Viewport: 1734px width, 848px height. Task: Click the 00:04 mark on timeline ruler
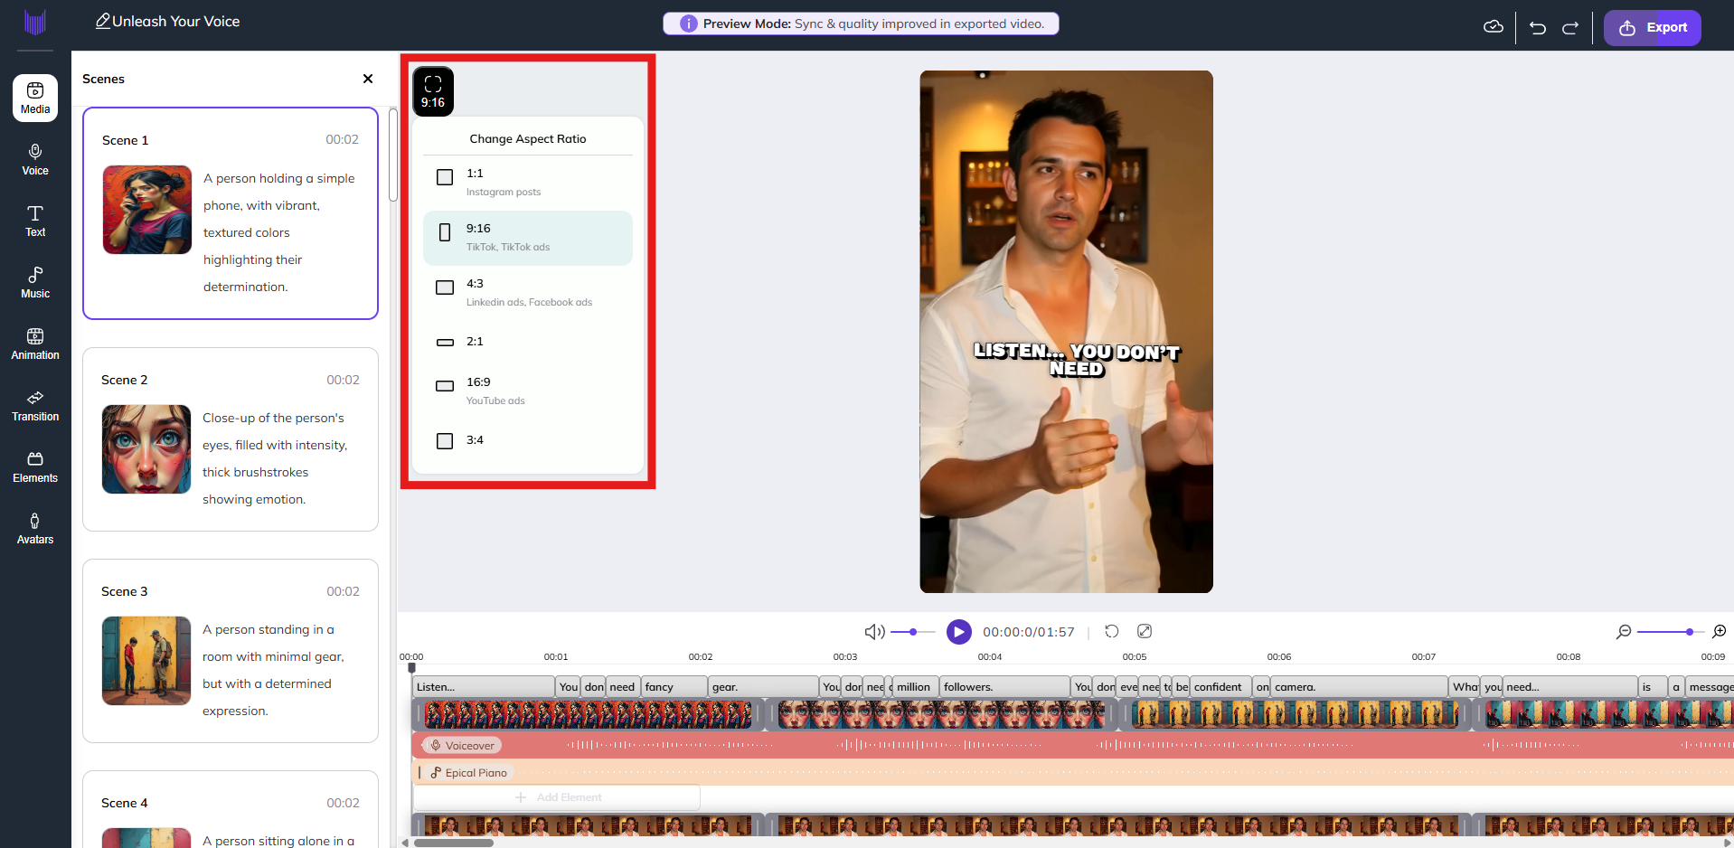pos(990,657)
